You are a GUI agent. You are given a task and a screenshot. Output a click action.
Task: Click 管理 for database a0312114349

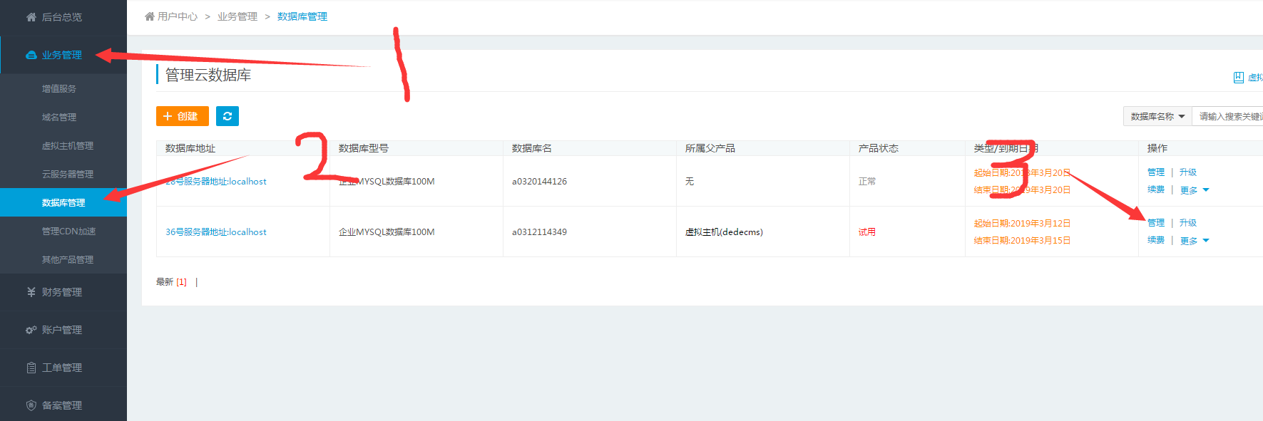point(1156,223)
